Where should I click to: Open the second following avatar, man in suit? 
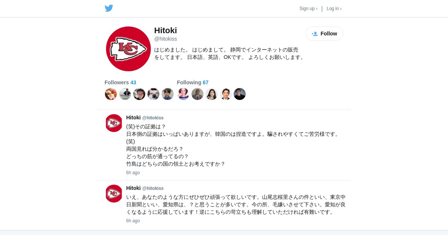[x=197, y=94]
